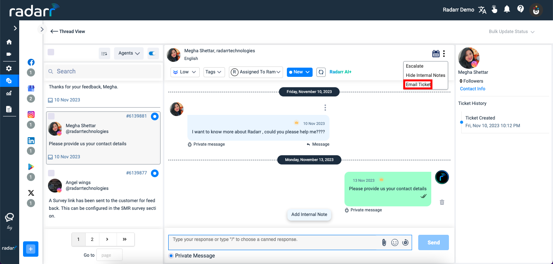Open the calendar schedule icon
553x264 pixels.
click(436, 54)
